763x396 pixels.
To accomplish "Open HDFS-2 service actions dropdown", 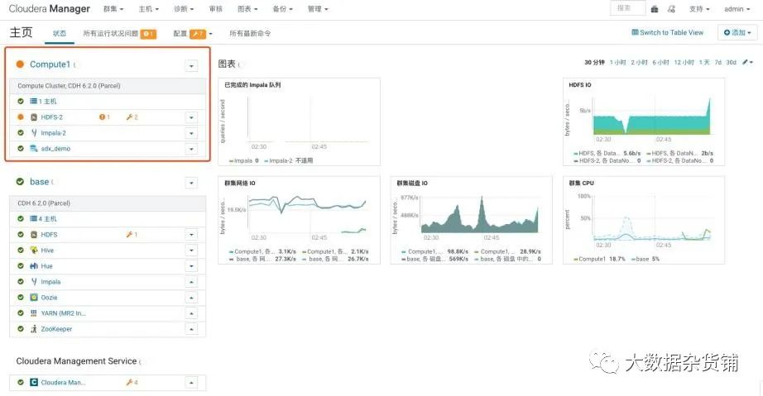I will click(191, 117).
